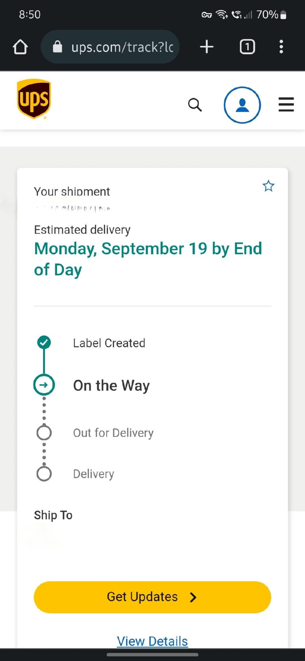Select the On the Way arrow step
This screenshot has height=661, width=305.
[x=44, y=385]
